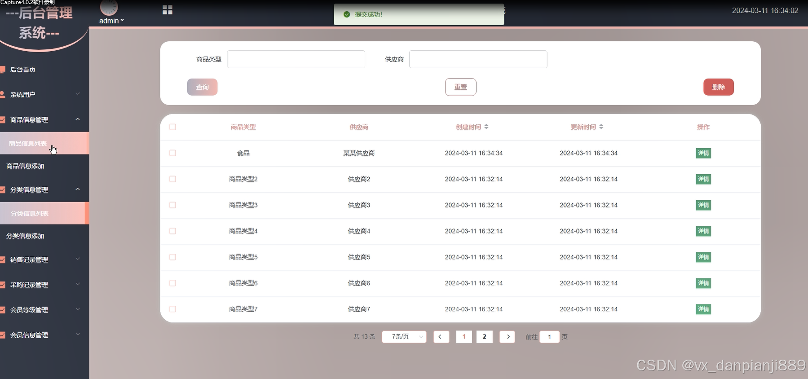Image resolution: width=808 pixels, height=379 pixels.
Task: Check the 商品类型3 row checkbox
Action: tap(172, 205)
